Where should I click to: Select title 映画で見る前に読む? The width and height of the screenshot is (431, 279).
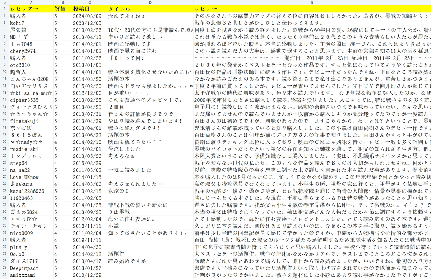150,51
